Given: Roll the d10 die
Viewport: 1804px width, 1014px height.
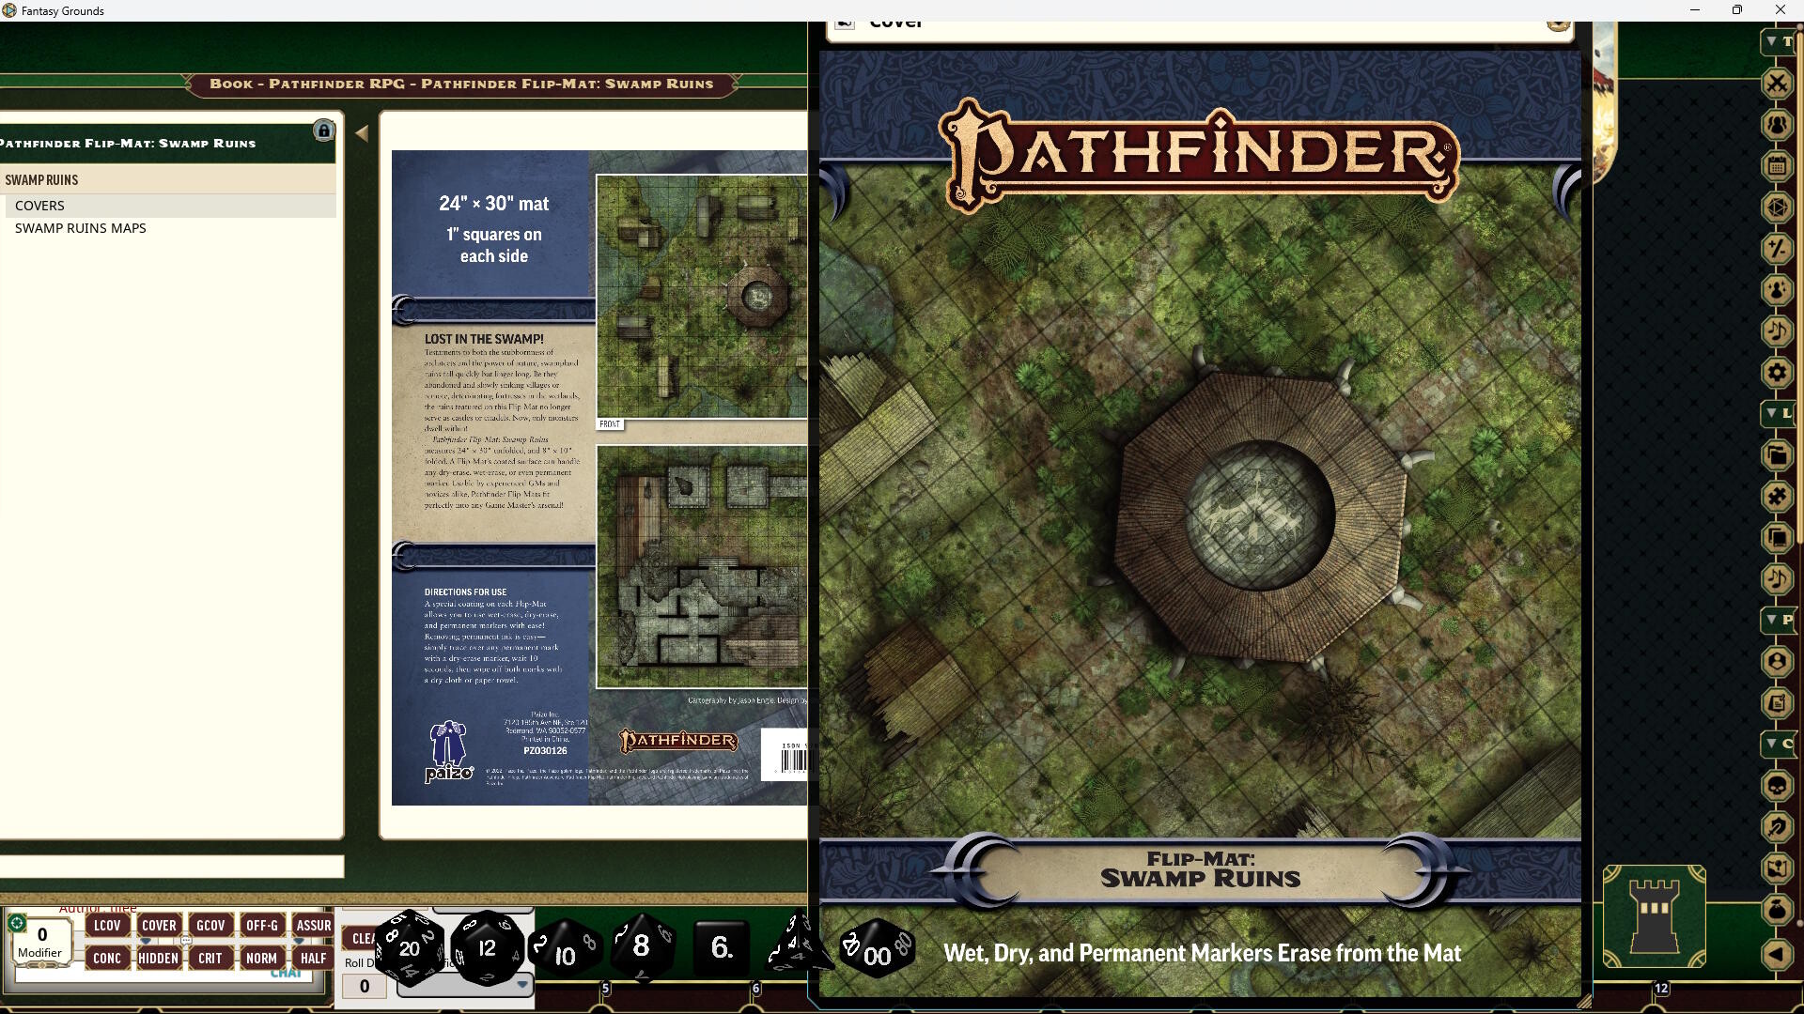Looking at the screenshot, I should click(x=565, y=950).
